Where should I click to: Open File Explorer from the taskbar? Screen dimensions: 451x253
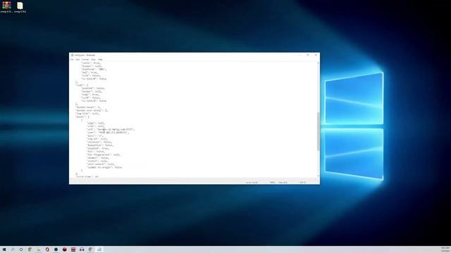(x=39, y=249)
